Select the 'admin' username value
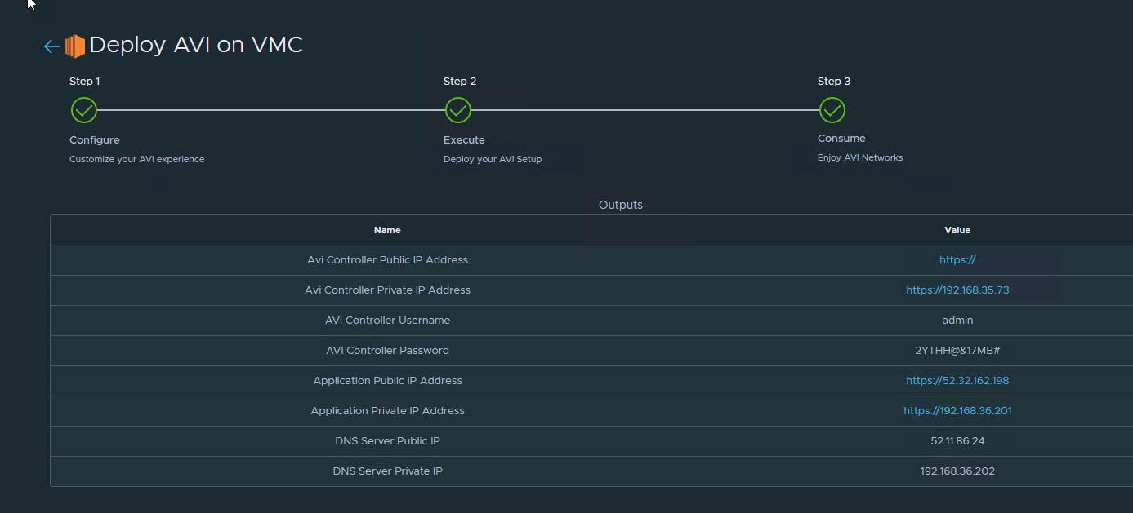The height and width of the screenshot is (513, 1133). pos(957,321)
